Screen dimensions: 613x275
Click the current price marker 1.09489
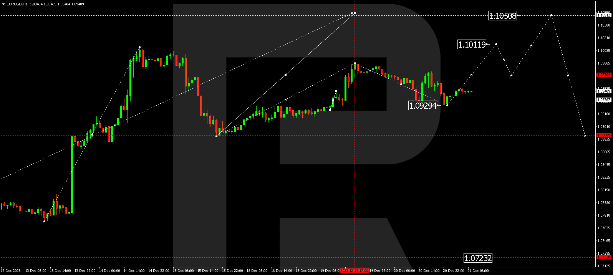point(604,91)
